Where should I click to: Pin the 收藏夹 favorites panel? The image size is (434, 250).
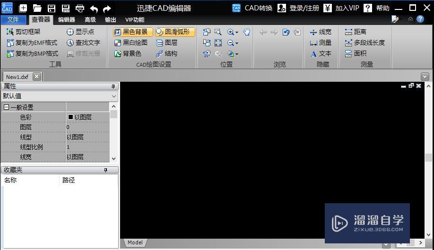pyautogui.click(x=105, y=170)
